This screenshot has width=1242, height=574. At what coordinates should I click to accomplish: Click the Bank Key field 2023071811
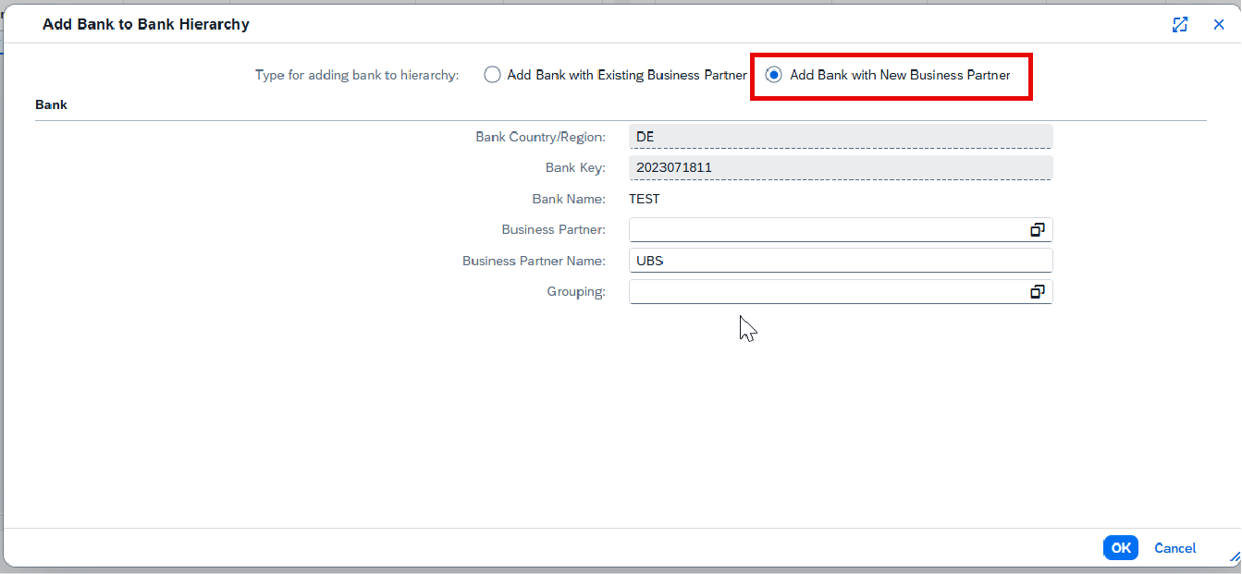(841, 167)
